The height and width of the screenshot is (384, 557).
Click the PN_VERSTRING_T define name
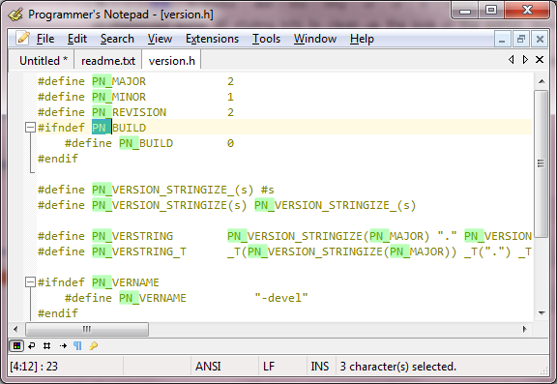pos(139,251)
